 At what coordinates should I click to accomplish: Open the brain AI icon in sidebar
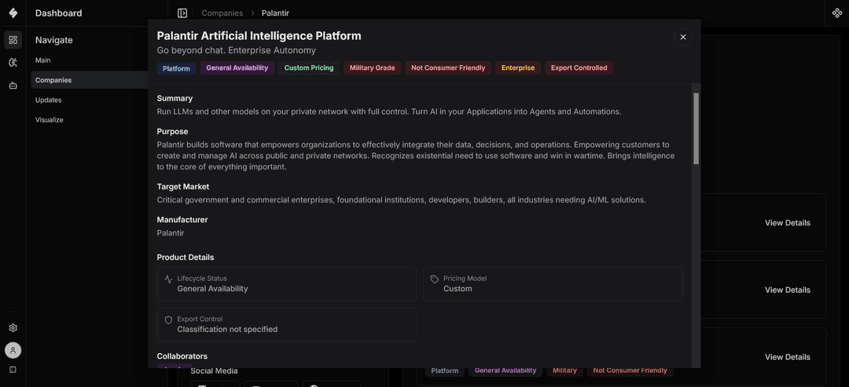13,63
